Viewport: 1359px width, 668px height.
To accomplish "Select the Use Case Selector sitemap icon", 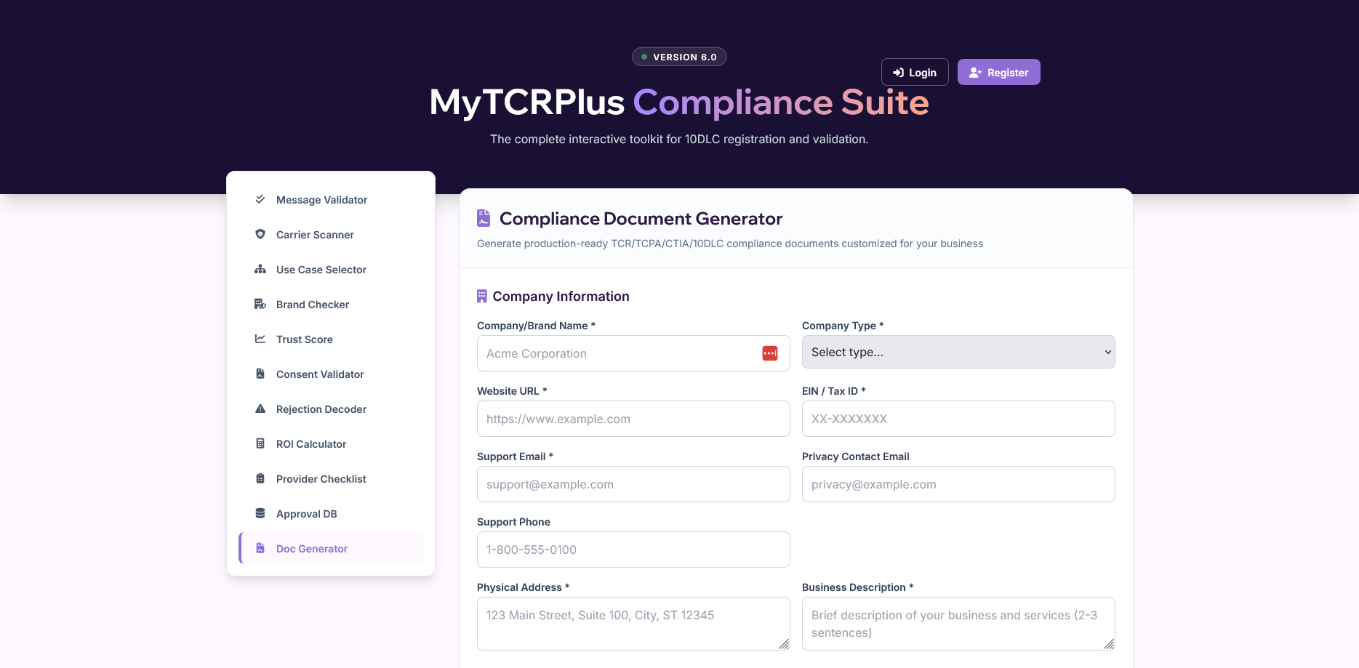I will point(260,269).
